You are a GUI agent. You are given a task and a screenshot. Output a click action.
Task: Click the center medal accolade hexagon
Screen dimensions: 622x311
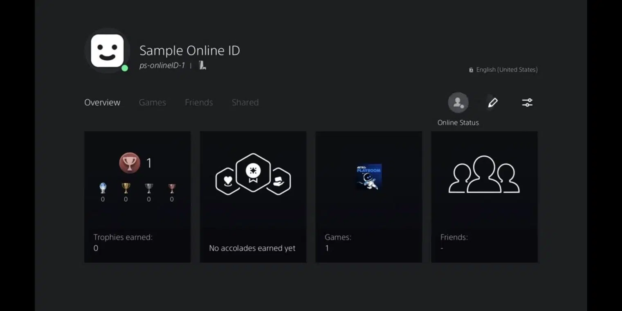(253, 172)
